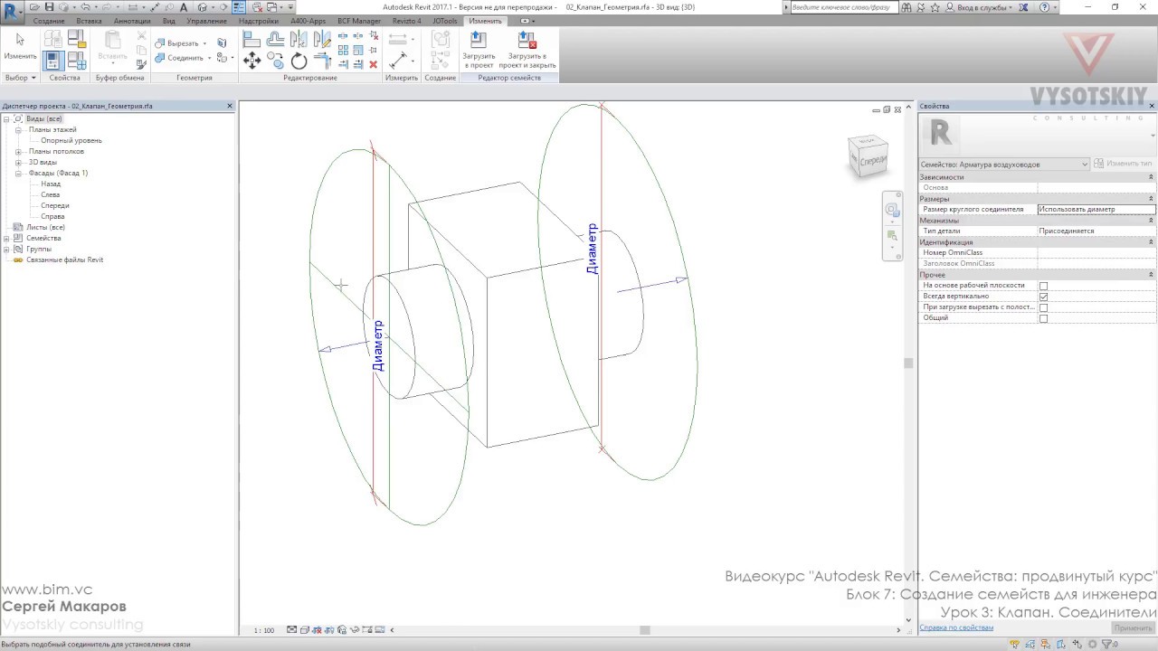1158x651 pixels.
Task: Open the 'Управление' ribbon tab
Action: pyautogui.click(x=208, y=21)
